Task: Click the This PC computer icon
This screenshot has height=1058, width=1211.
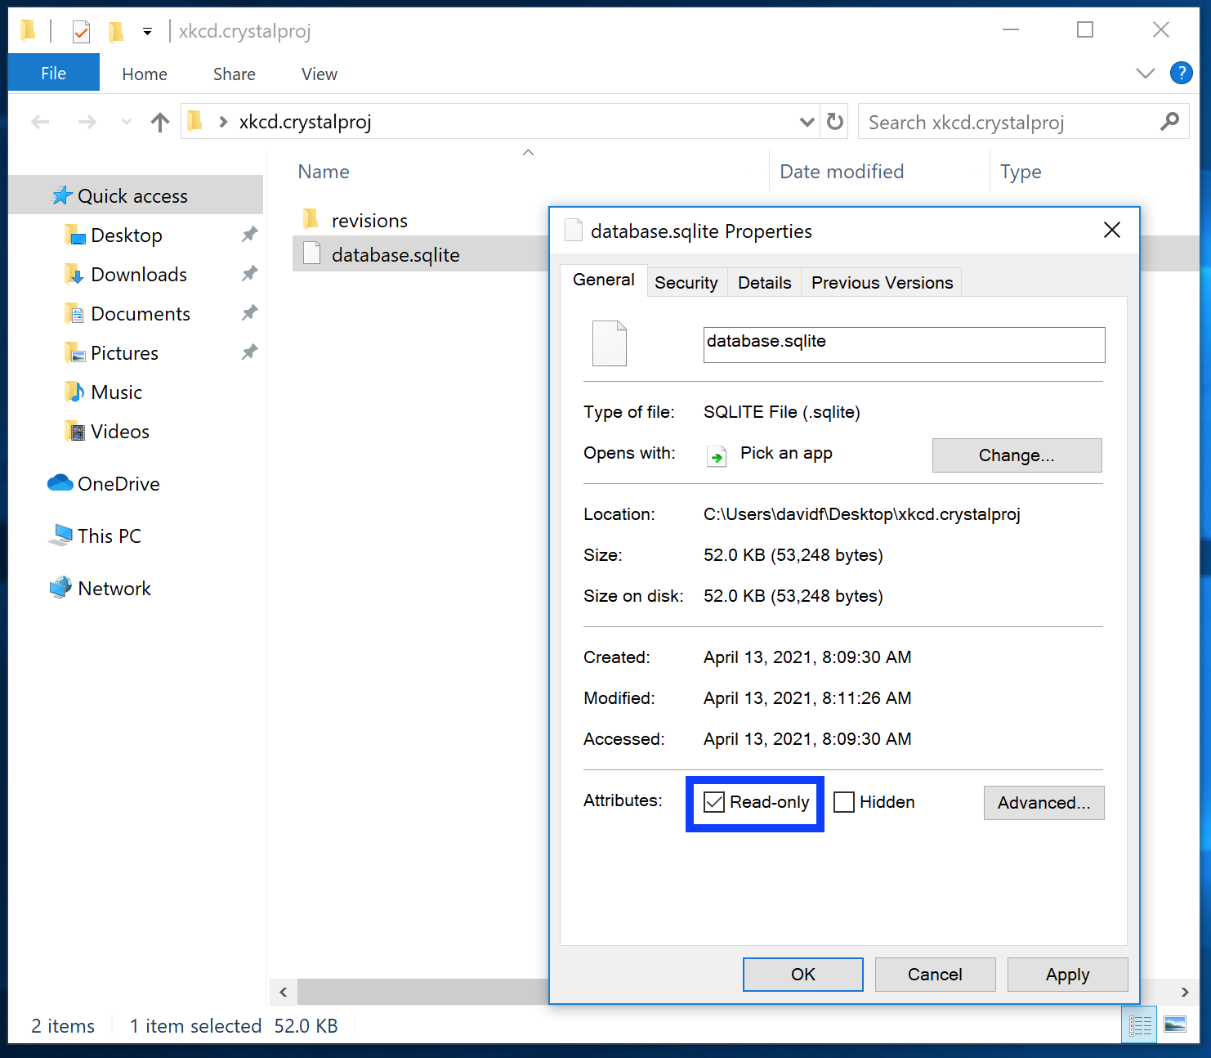Action: coord(60,536)
